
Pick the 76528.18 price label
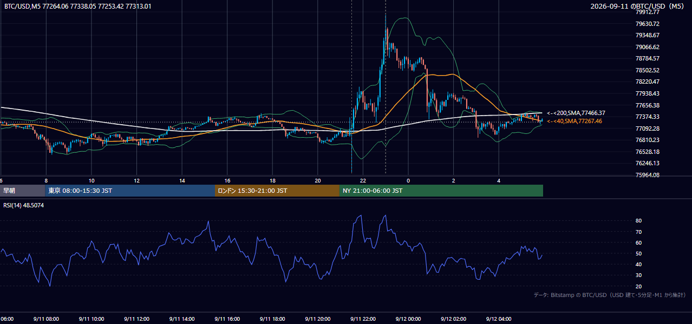(x=648, y=152)
